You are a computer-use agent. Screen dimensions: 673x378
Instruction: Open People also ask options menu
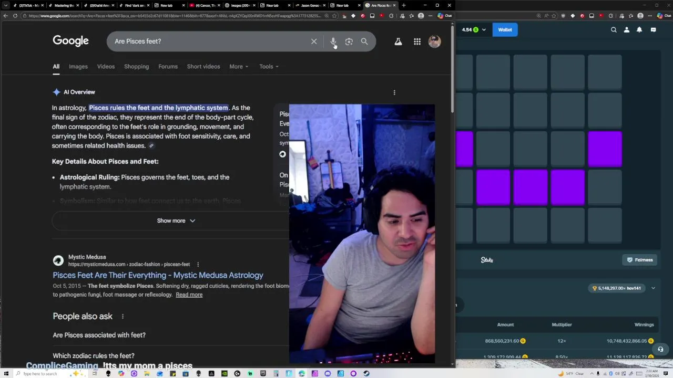123,316
